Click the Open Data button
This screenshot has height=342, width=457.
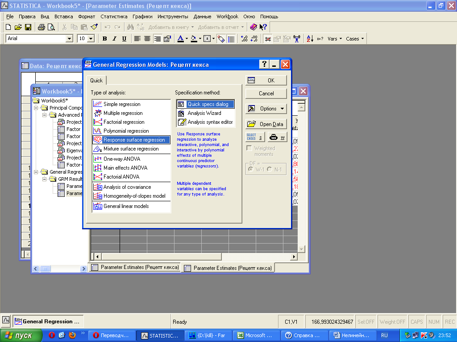coord(266,124)
